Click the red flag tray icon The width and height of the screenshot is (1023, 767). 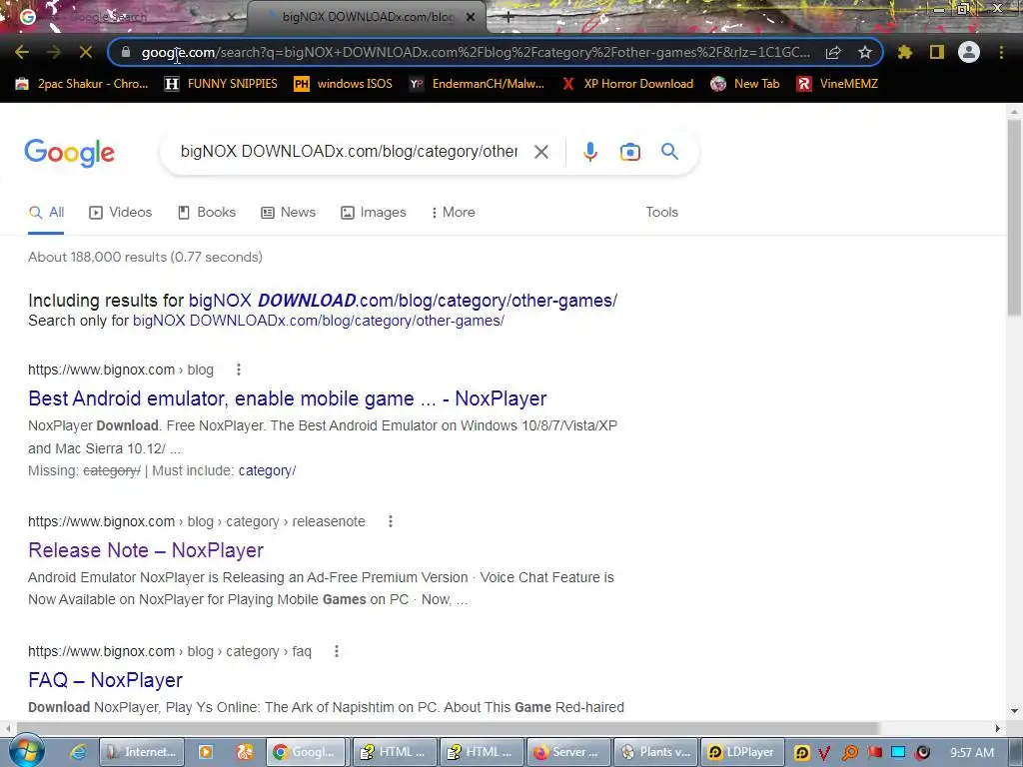tap(874, 752)
